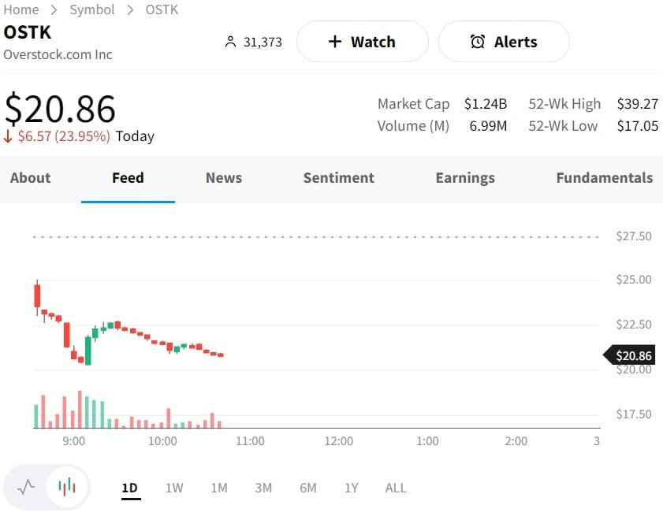Show ALL time price history
Screen dimensions: 663x516
click(396, 488)
